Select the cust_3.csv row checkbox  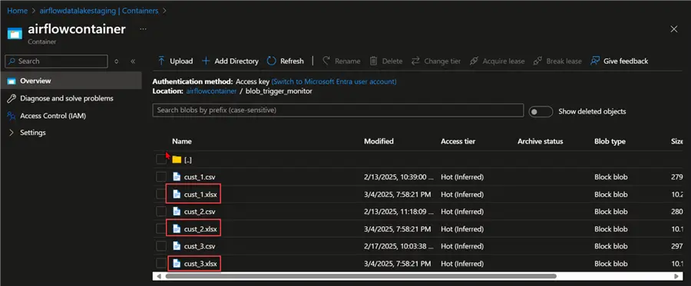pyautogui.click(x=161, y=246)
